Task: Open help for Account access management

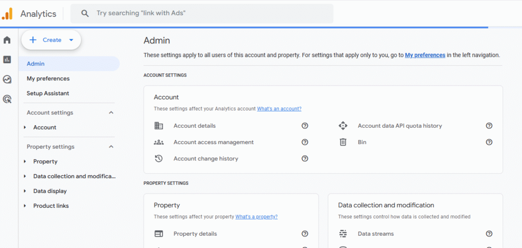Action: click(x=305, y=142)
